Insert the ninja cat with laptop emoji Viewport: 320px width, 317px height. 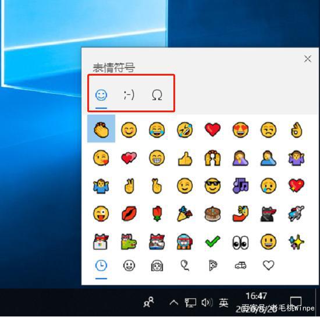tap(101, 242)
